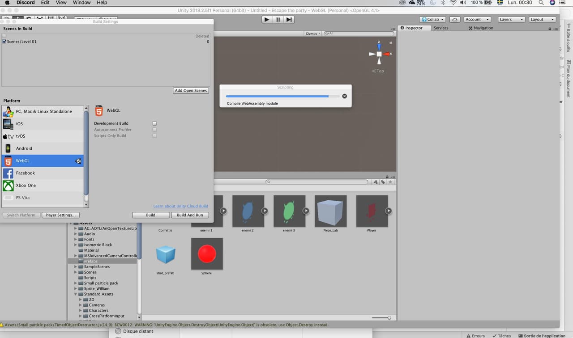Filter assets by type icon
Image resolution: width=573 pixels, height=338 pixels.
tap(376, 182)
